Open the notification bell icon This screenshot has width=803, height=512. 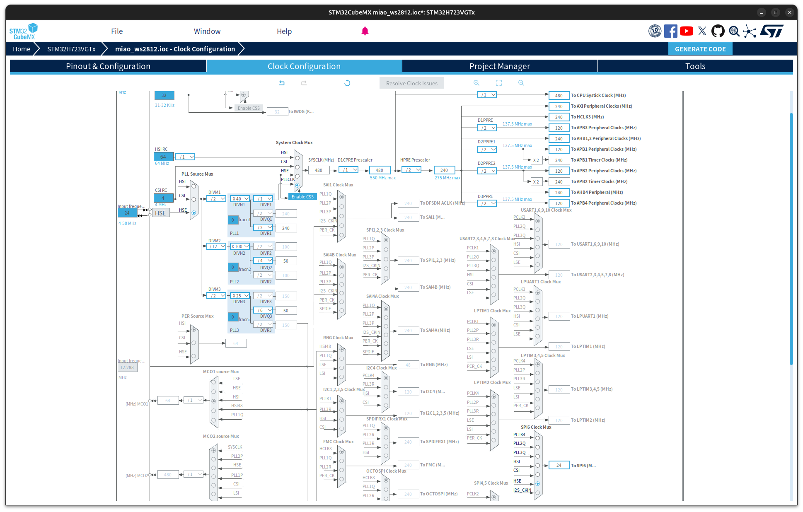365,31
